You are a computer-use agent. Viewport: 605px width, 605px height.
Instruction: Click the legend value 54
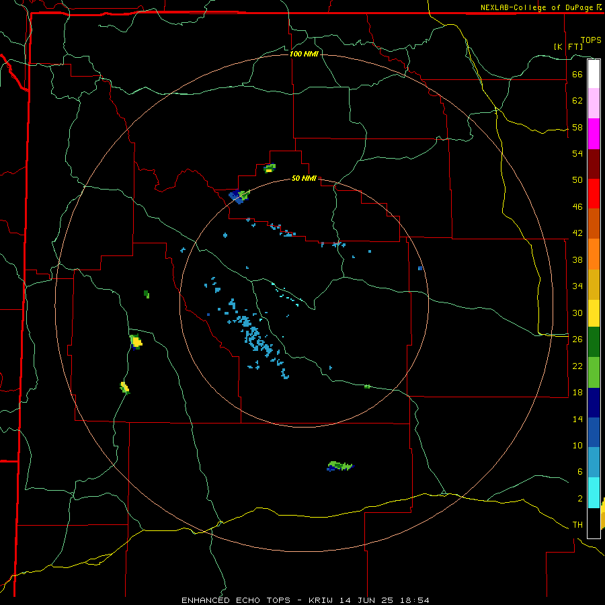click(577, 153)
